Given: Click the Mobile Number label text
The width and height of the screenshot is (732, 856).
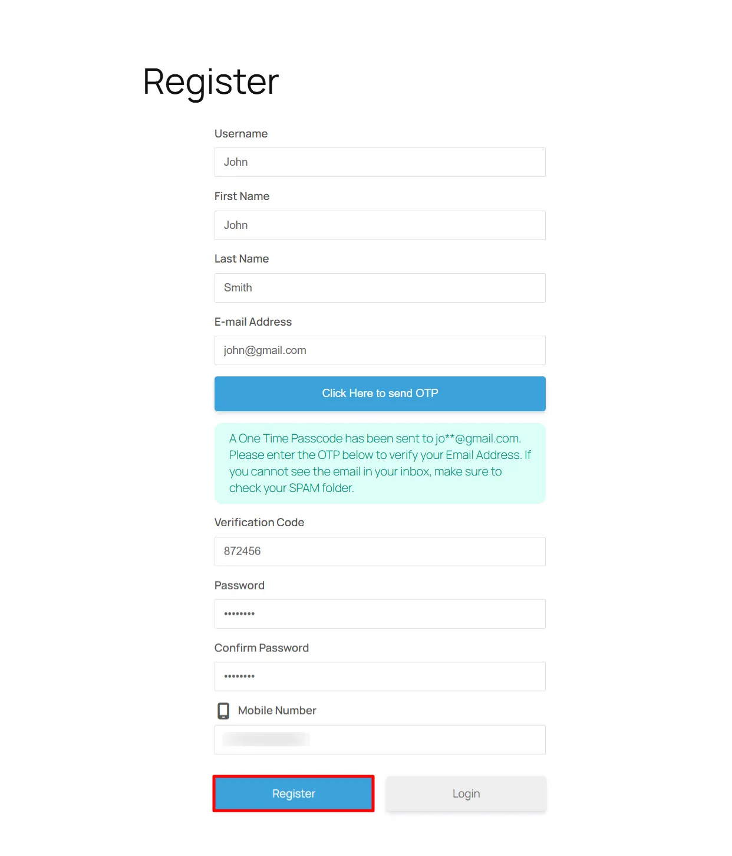Looking at the screenshot, I should pyautogui.click(x=276, y=710).
